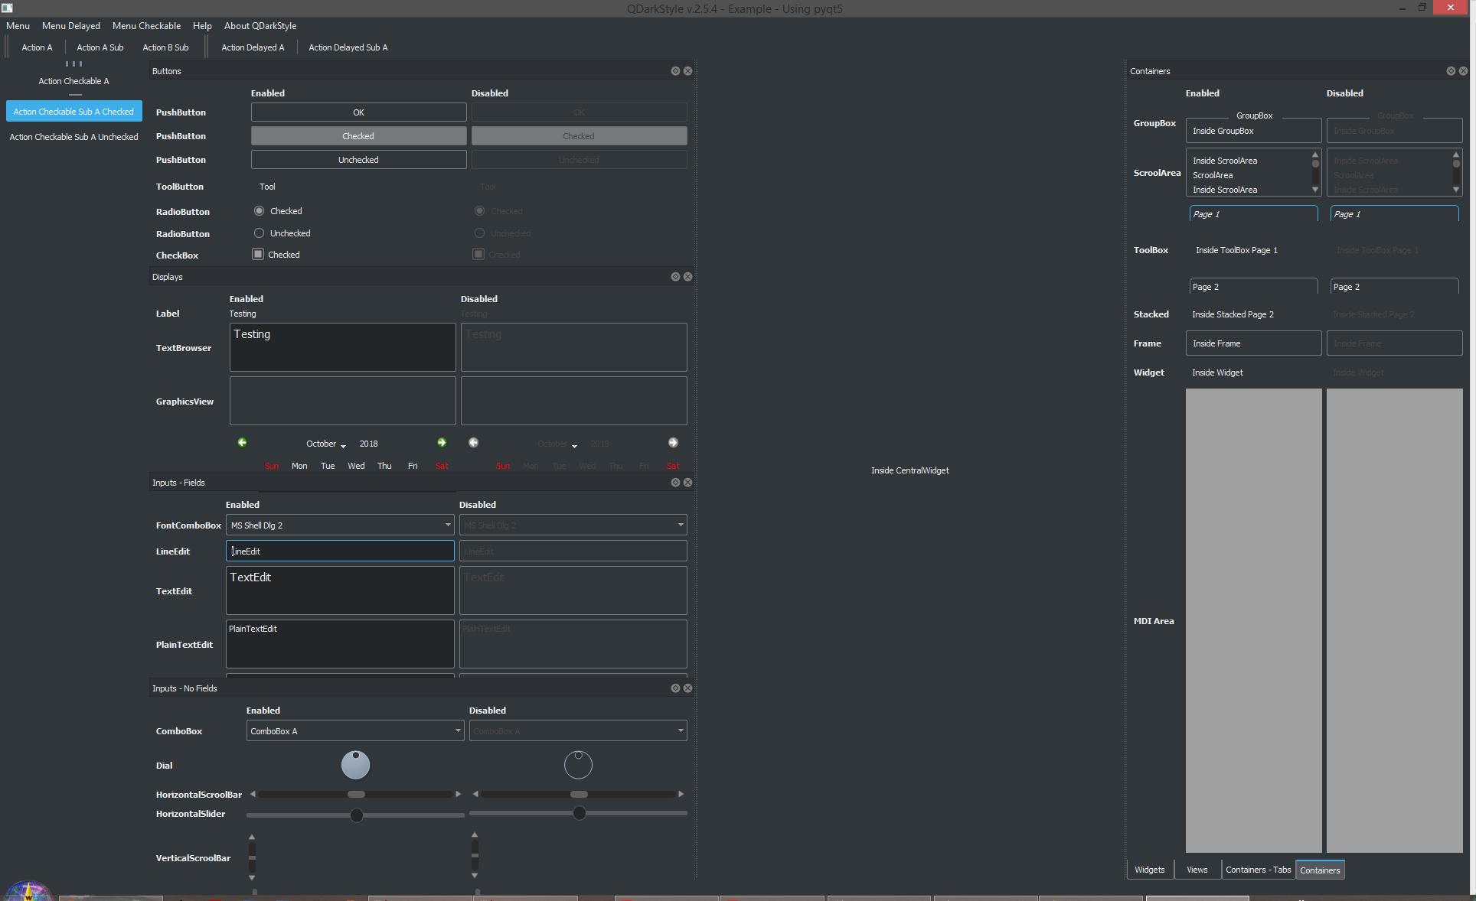The width and height of the screenshot is (1476, 901).
Task: Float the Buttons dock panel
Action: [x=675, y=71]
